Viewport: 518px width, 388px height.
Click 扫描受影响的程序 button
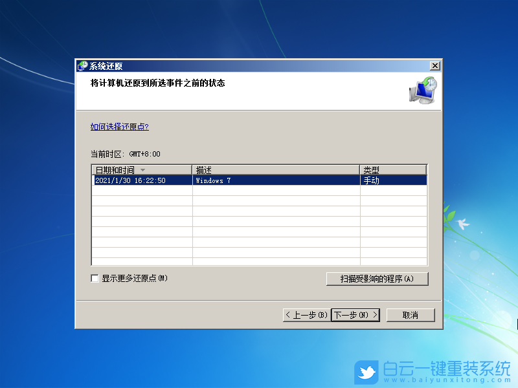pyautogui.click(x=377, y=279)
